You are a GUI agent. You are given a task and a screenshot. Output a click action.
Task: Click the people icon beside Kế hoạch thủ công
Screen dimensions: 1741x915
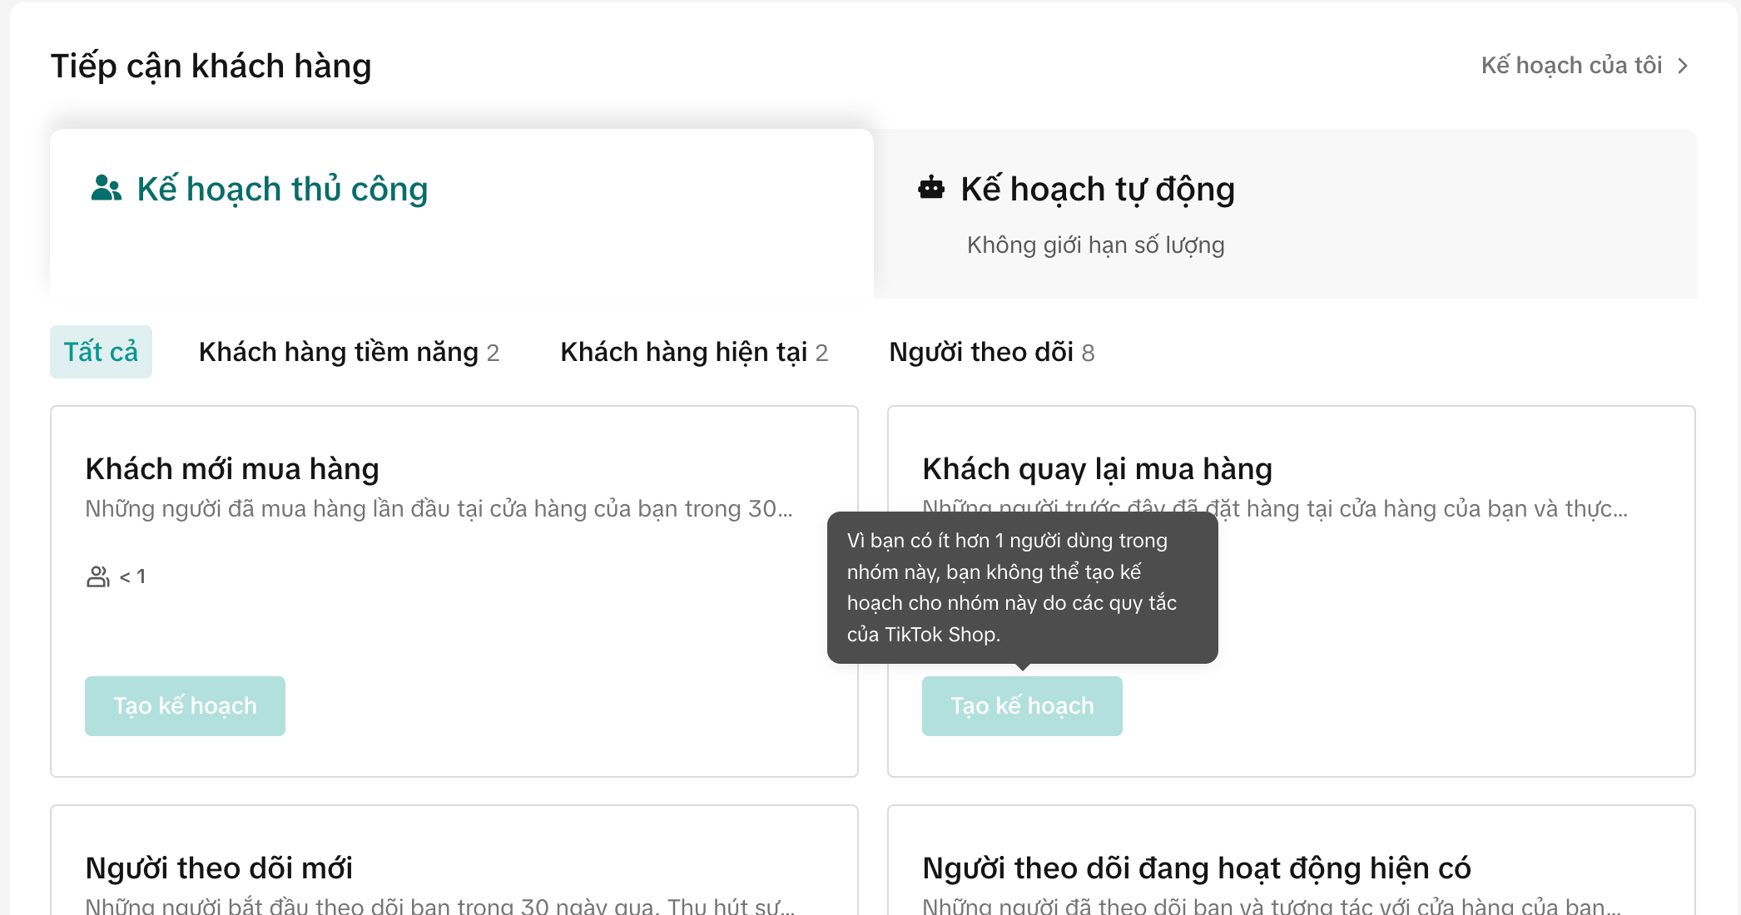coord(106,189)
